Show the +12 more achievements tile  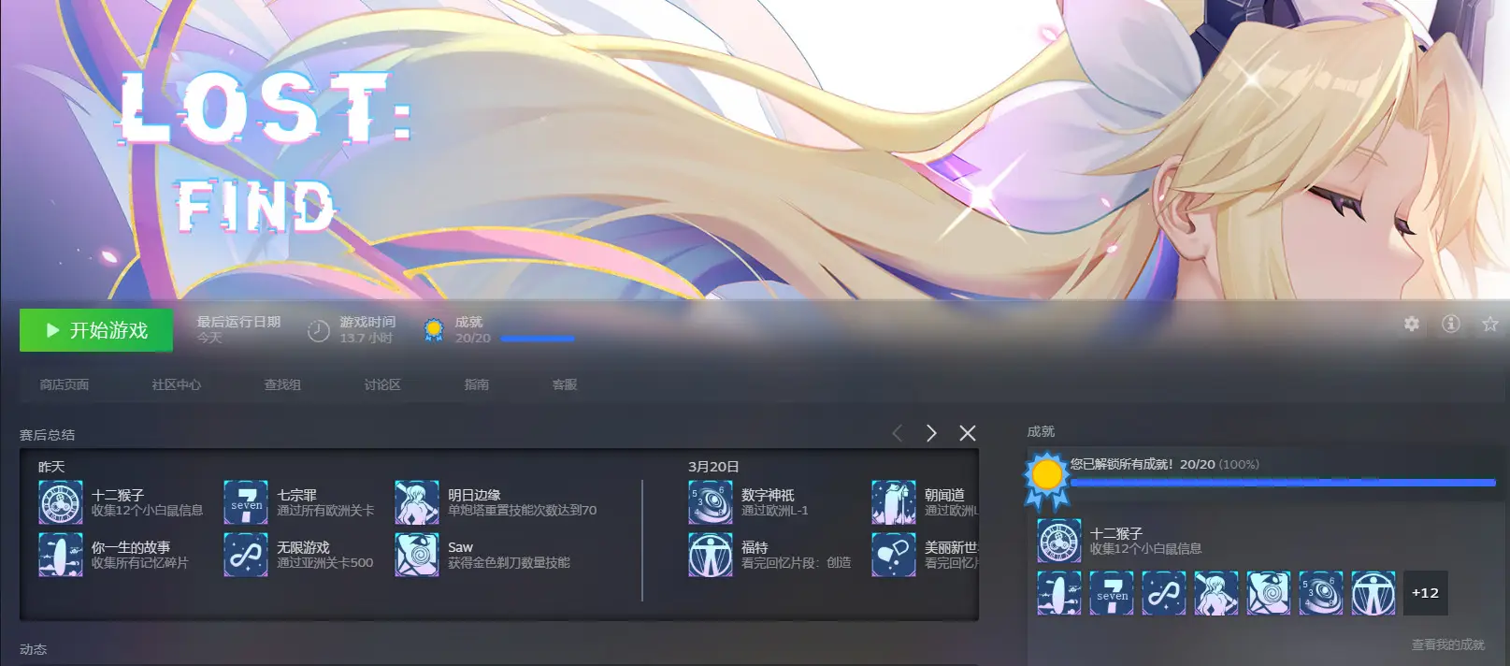pyautogui.click(x=1426, y=593)
